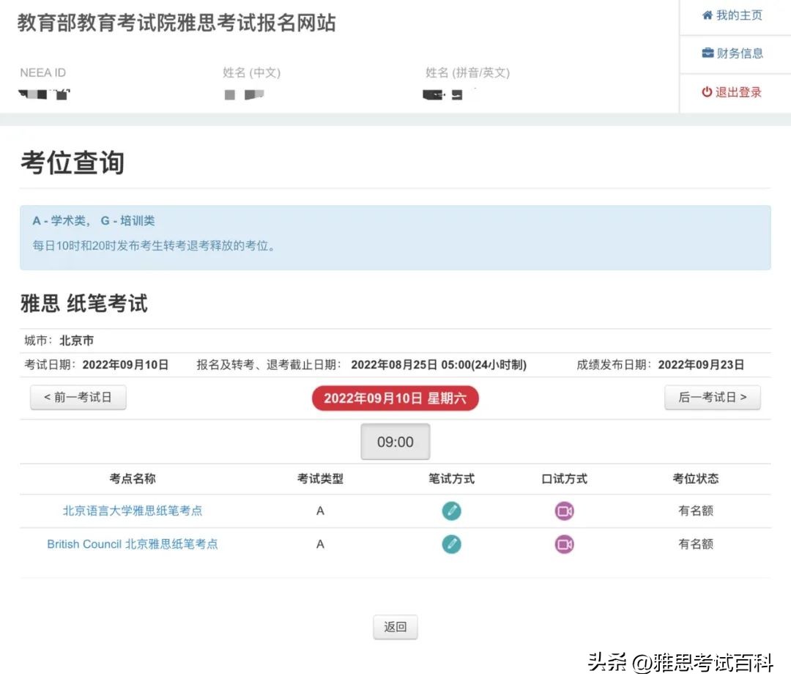Open 北京语言大学雅思纸笔考点 test center link

[130, 511]
